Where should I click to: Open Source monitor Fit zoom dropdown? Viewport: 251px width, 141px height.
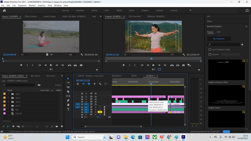(26, 55)
